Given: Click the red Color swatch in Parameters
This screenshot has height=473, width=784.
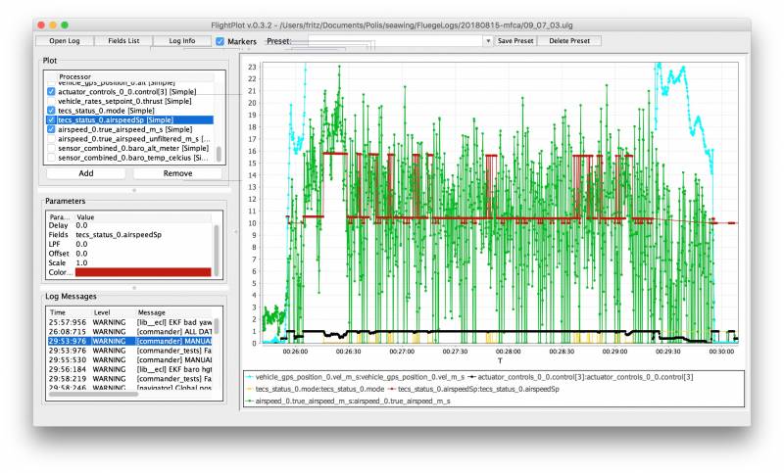Looking at the screenshot, I should (x=143, y=273).
